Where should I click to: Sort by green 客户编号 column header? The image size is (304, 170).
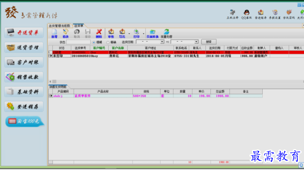[99, 48]
